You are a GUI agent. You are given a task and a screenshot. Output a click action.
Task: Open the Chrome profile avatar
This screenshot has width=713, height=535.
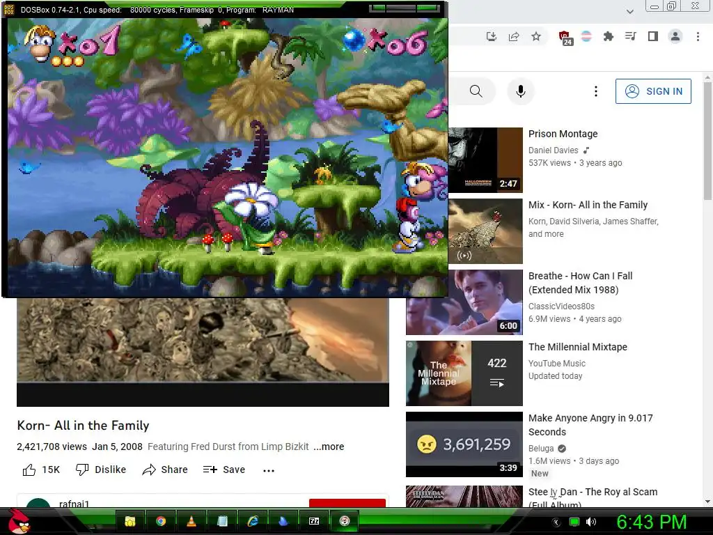[x=675, y=36]
